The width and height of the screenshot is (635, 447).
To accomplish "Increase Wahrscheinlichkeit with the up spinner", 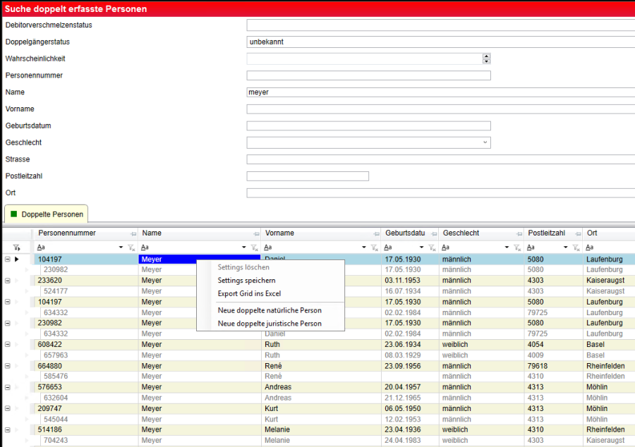I will (486, 56).
